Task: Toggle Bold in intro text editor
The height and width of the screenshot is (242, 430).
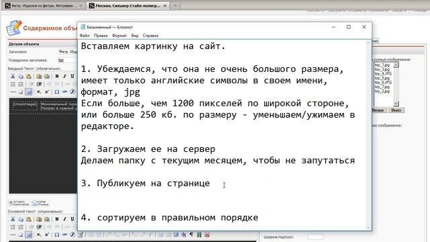Action: coord(56,76)
